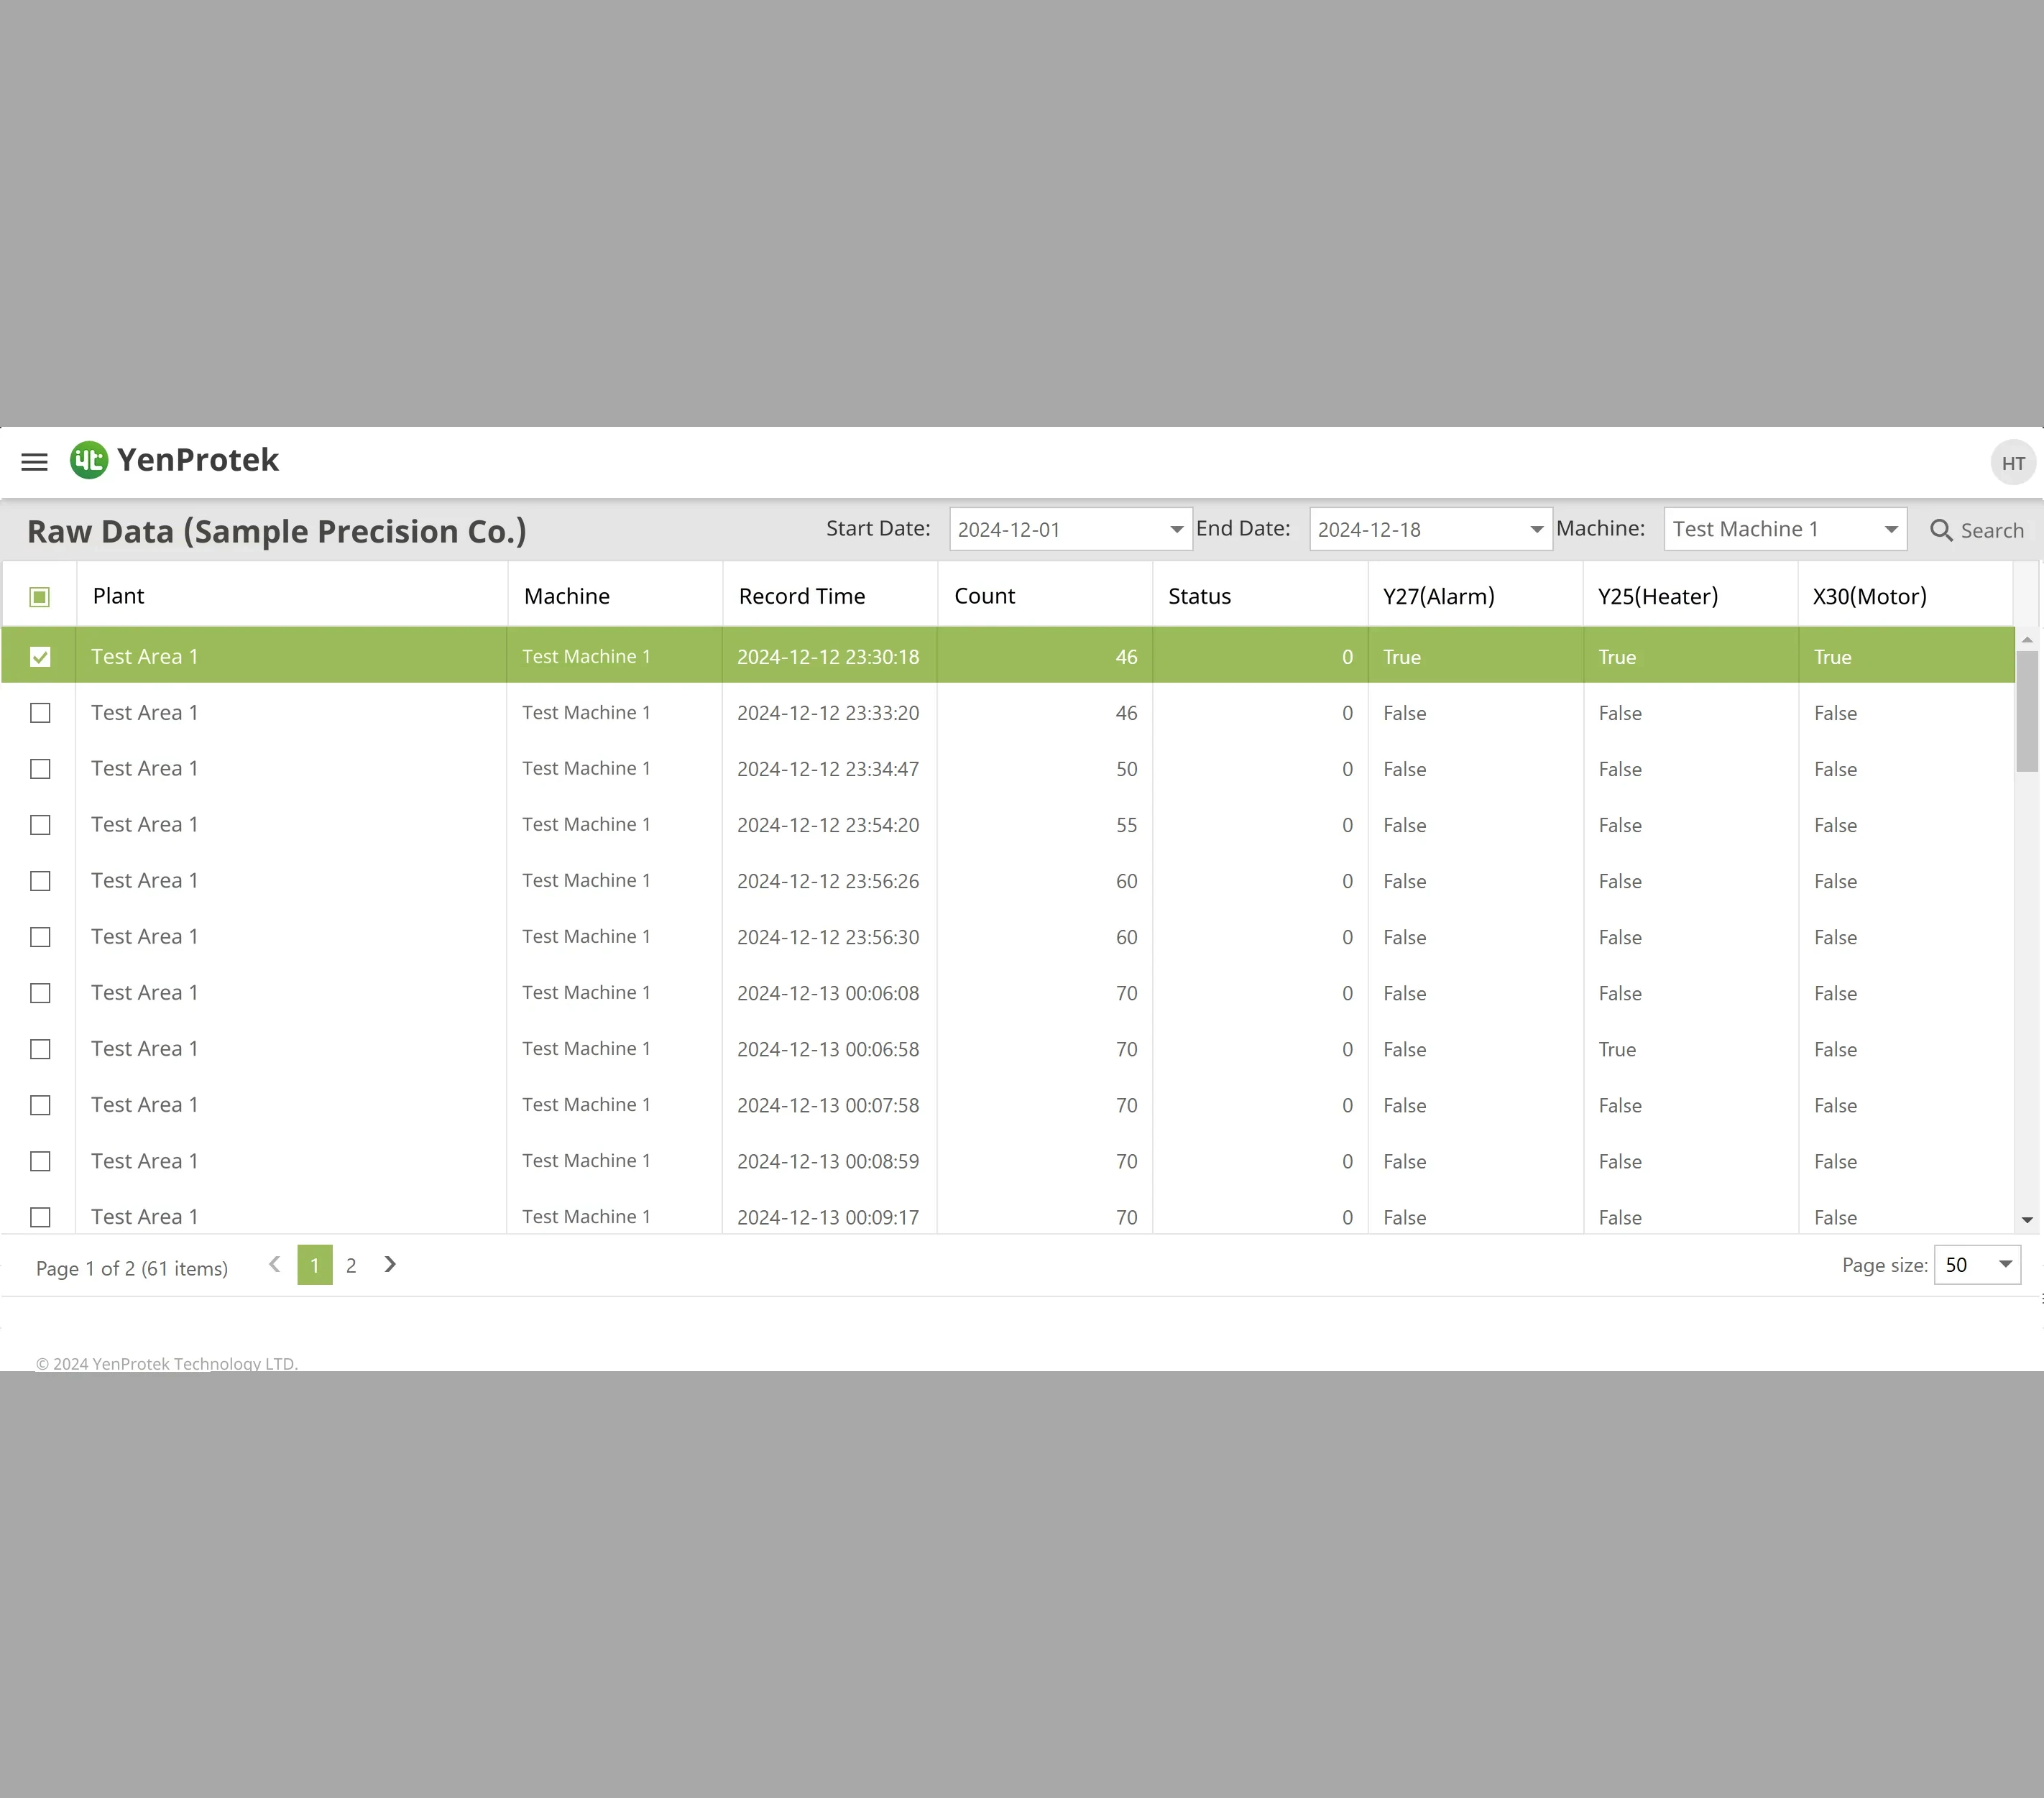Click the True heater value at 00:06:58
Viewport: 2044px width, 1798px height.
1617,1049
